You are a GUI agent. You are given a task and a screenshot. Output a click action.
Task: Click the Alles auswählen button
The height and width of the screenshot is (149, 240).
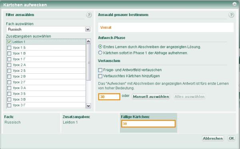190,97
